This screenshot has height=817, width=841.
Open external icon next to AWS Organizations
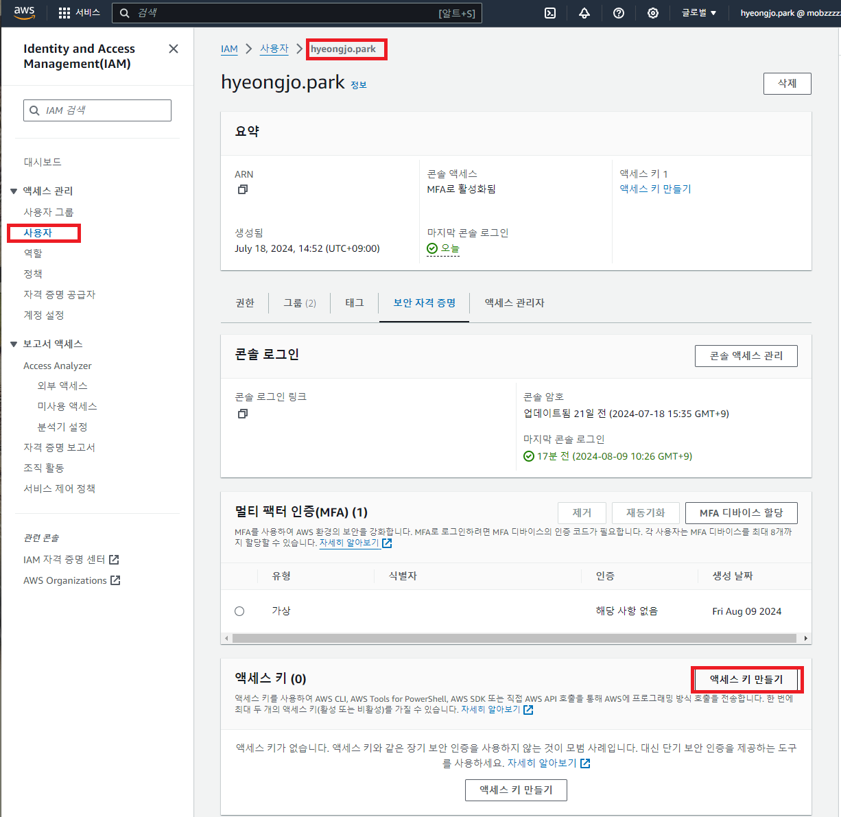click(115, 580)
